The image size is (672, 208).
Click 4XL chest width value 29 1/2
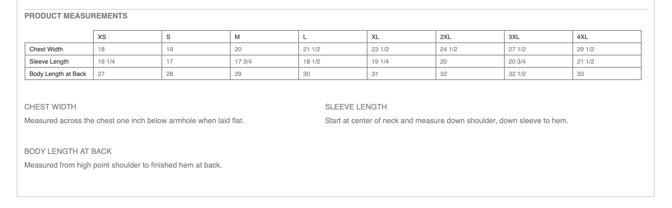pyautogui.click(x=607, y=49)
